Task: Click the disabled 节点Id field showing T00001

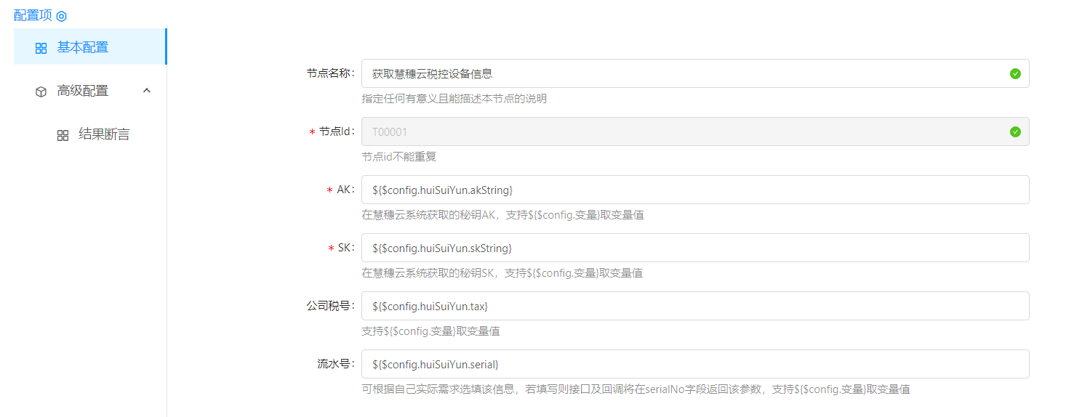Action: tap(684, 131)
